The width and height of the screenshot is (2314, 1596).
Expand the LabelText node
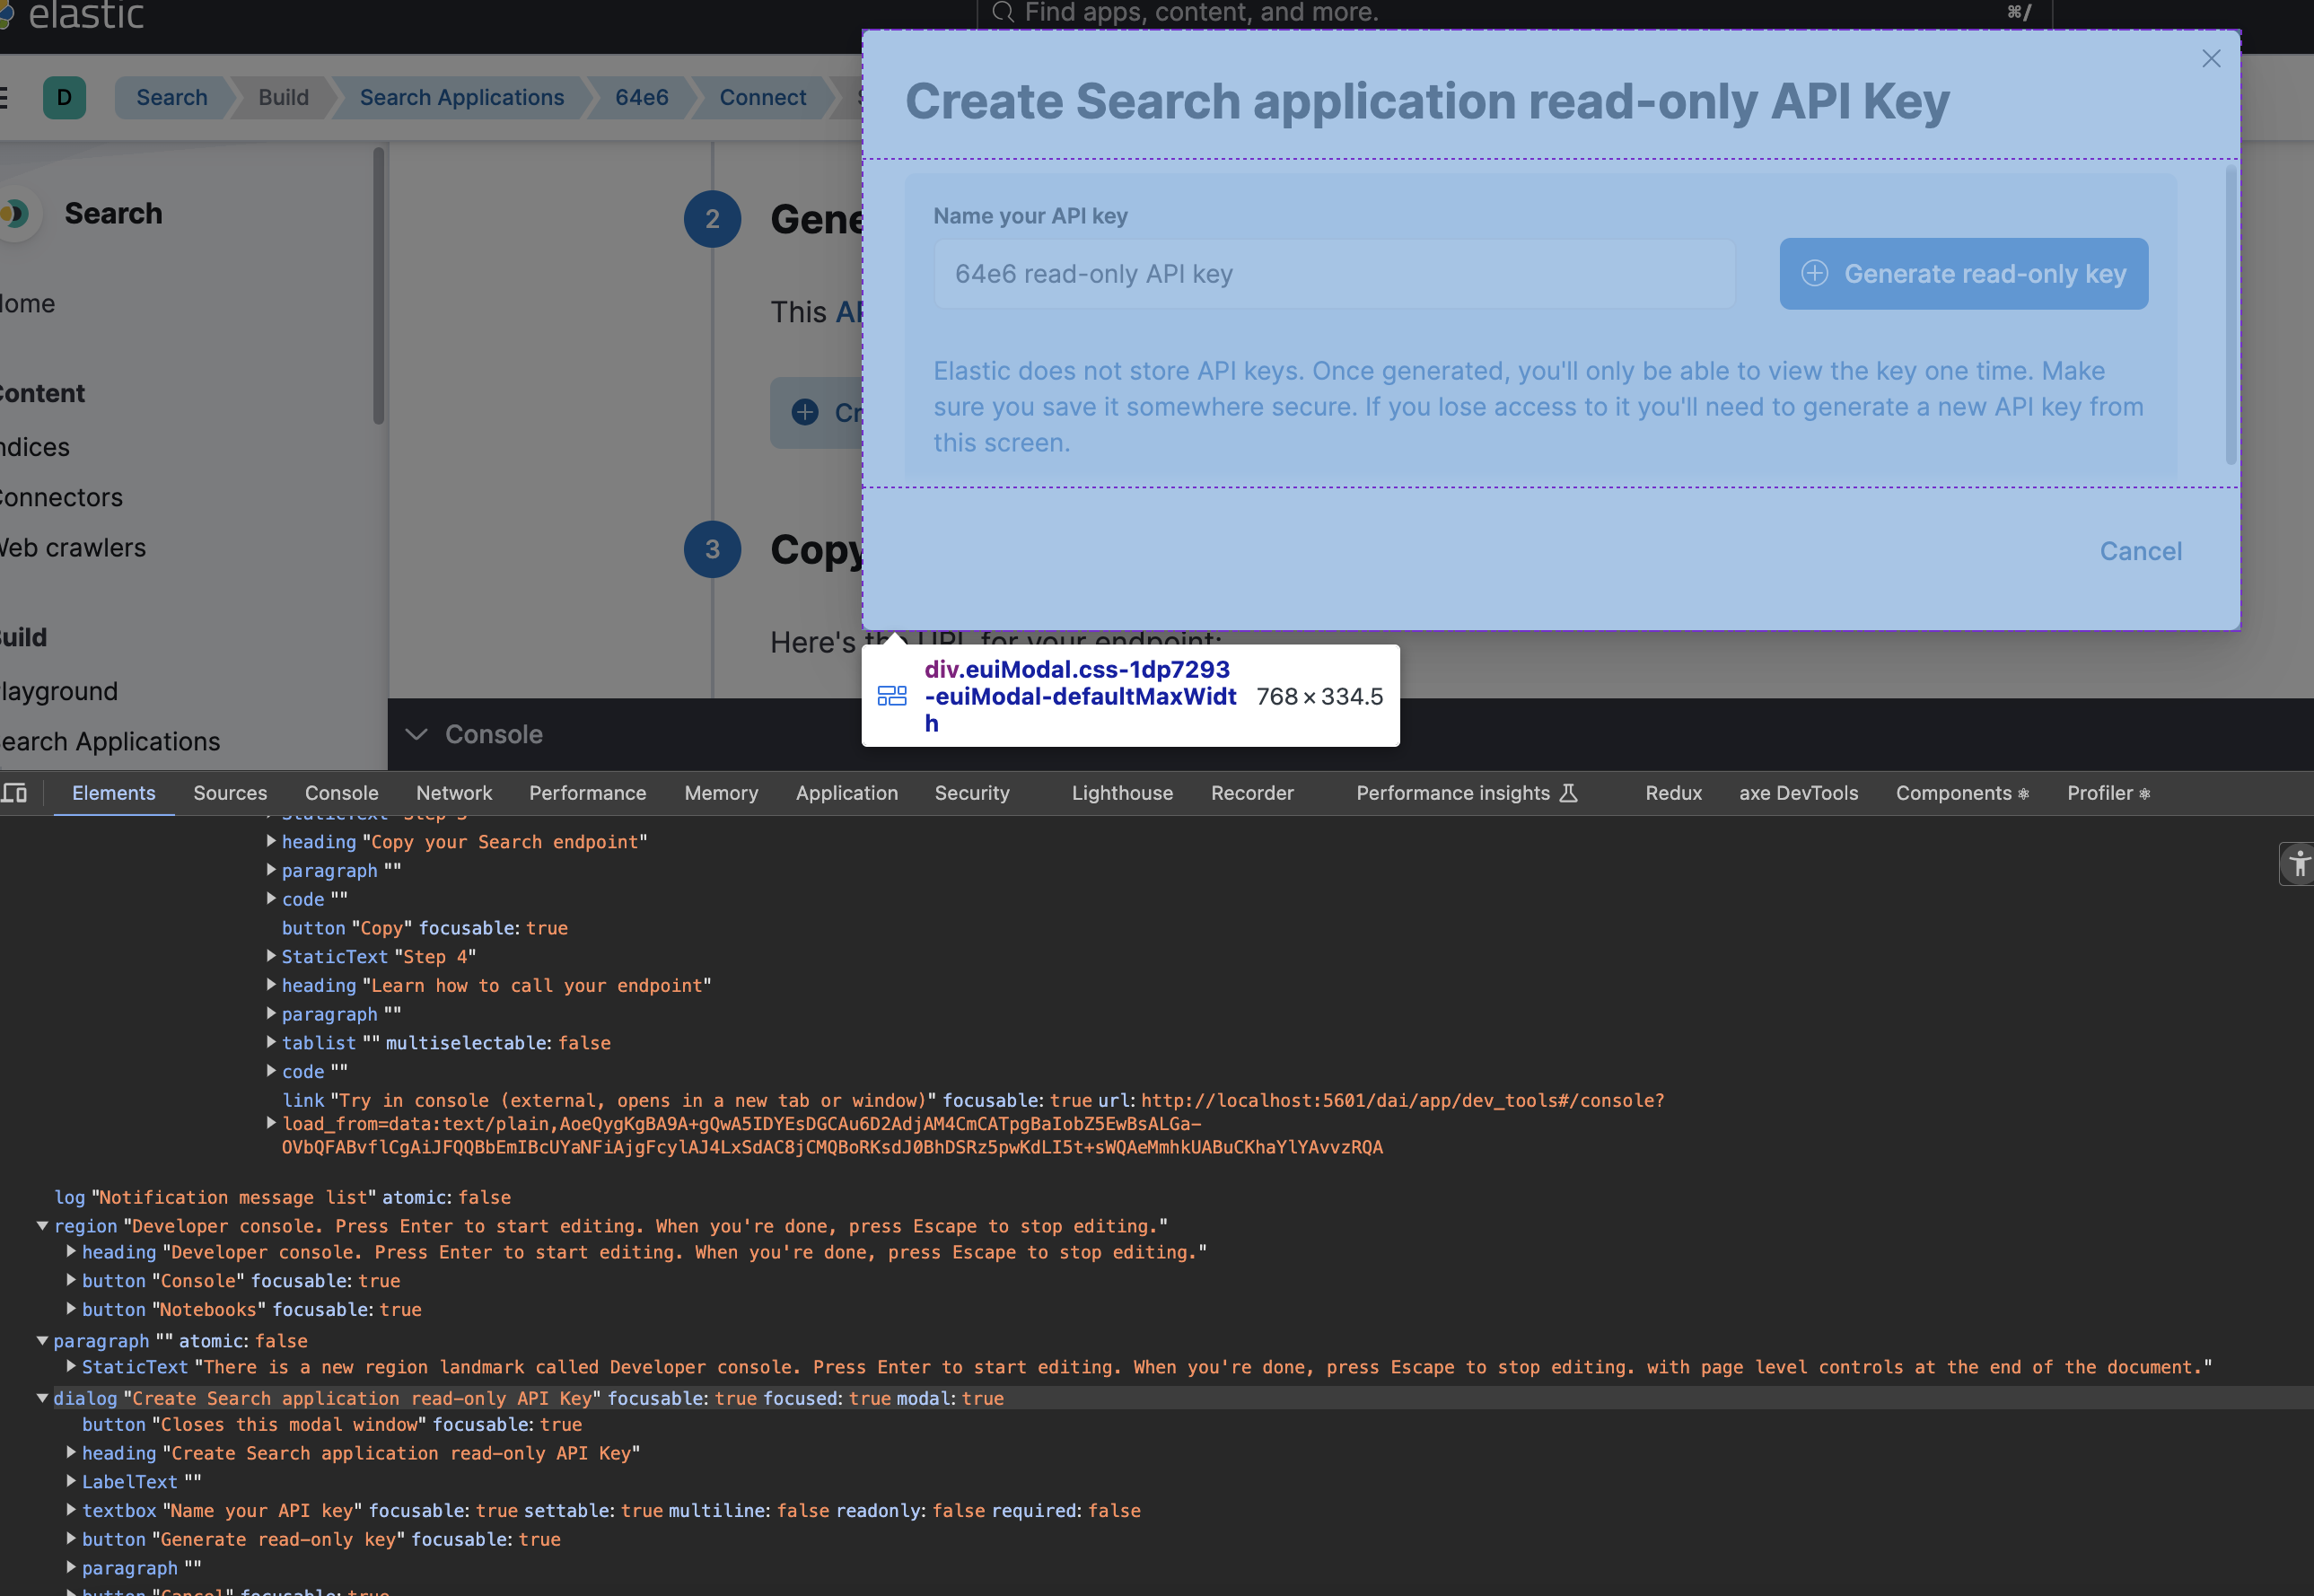(x=71, y=1481)
